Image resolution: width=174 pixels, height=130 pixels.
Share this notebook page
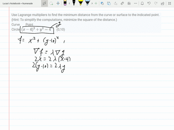tap(162, 3)
